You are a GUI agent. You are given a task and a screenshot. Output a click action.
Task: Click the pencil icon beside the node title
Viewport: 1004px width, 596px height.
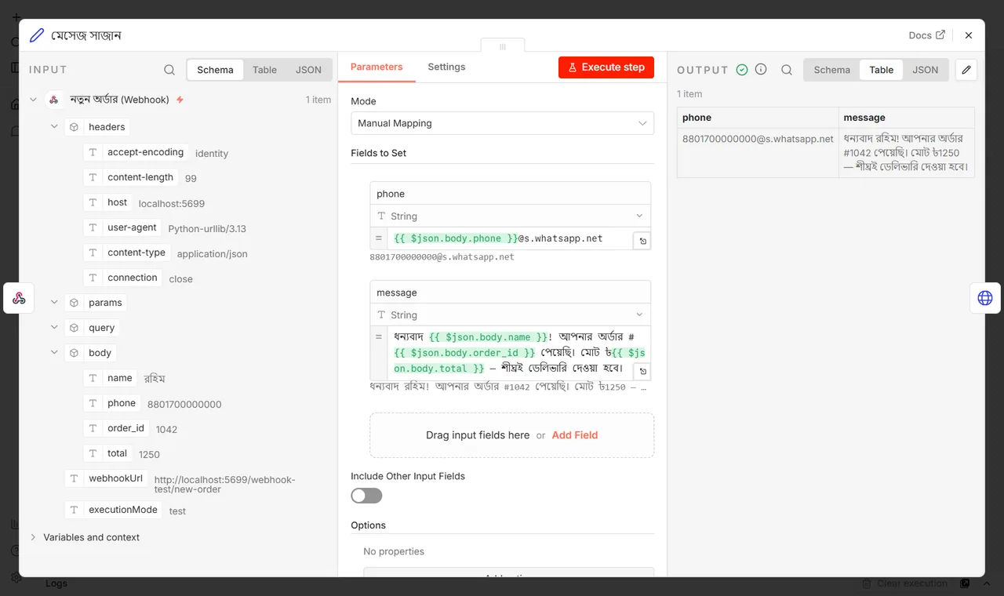click(37, 35)
